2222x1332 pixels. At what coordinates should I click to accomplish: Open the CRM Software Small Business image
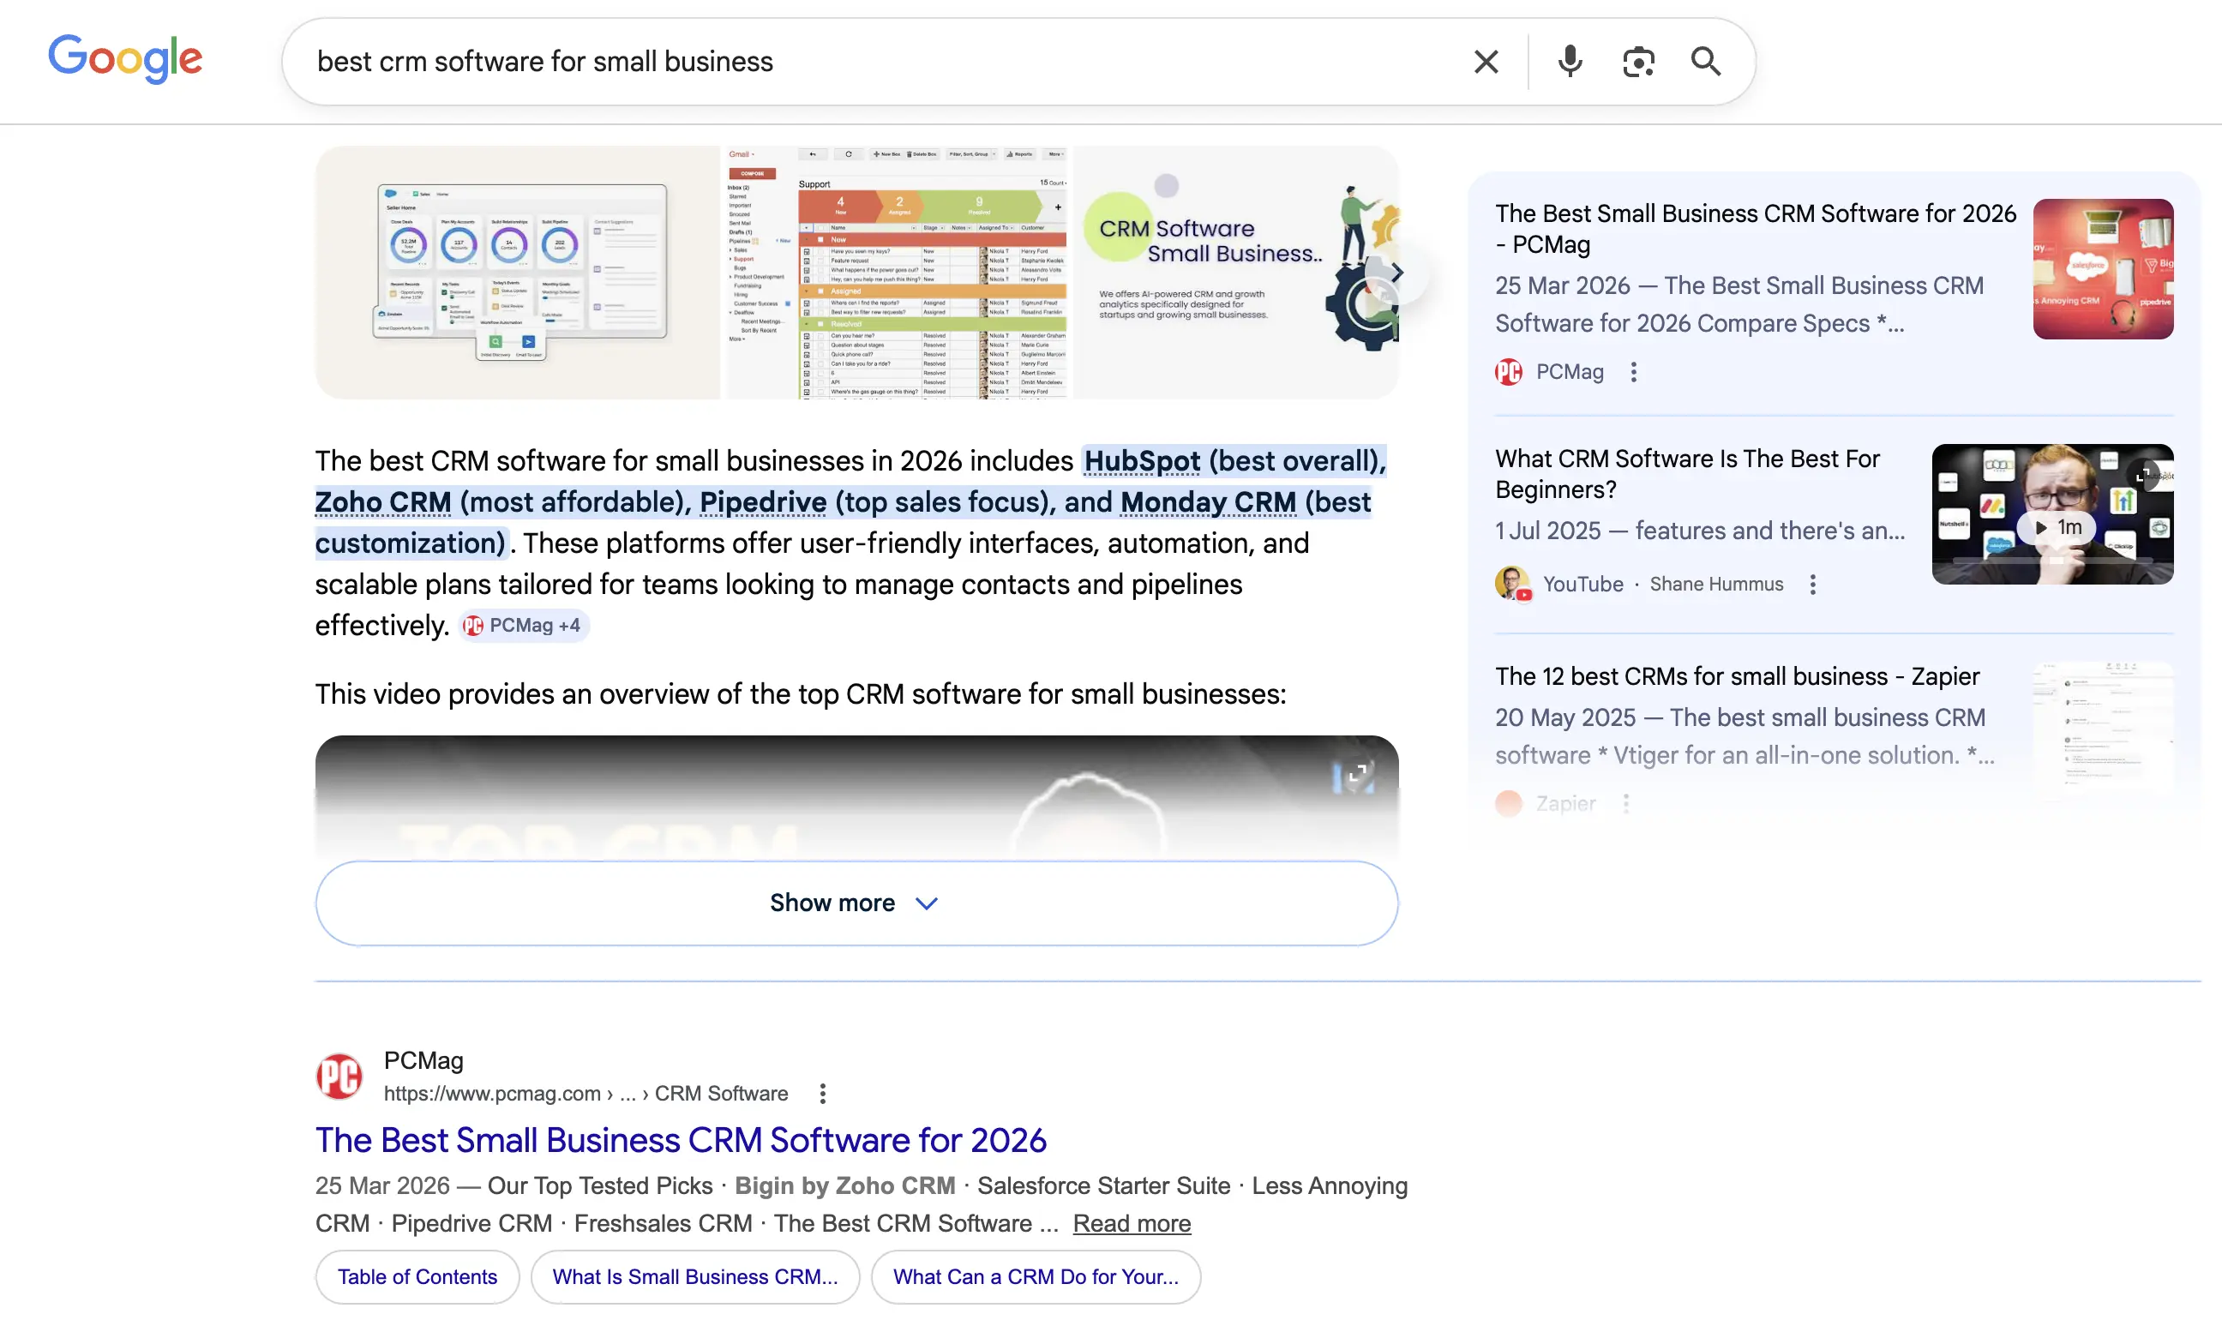click(x=1234, y=273)
